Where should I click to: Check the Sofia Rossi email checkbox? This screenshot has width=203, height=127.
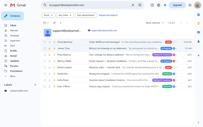point(45,80)
